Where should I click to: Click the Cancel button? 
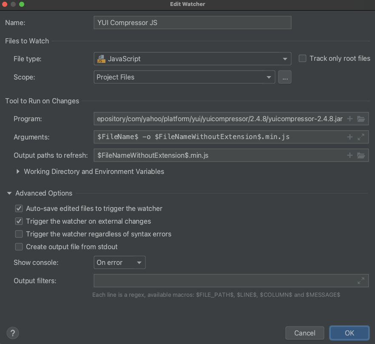305,333
